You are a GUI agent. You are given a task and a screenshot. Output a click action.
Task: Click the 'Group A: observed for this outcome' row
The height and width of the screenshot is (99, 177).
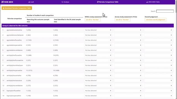pyautogui.click(x=88, y=26)
